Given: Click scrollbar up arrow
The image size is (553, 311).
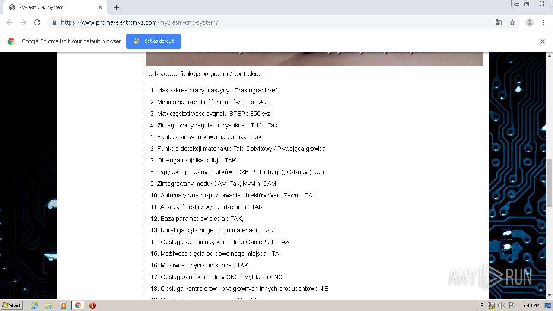Looking at the screenshot, I should coord(550,55).
